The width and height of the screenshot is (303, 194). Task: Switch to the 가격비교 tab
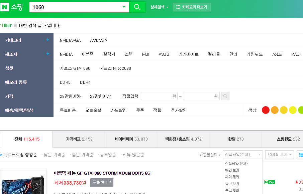(78, 139)
